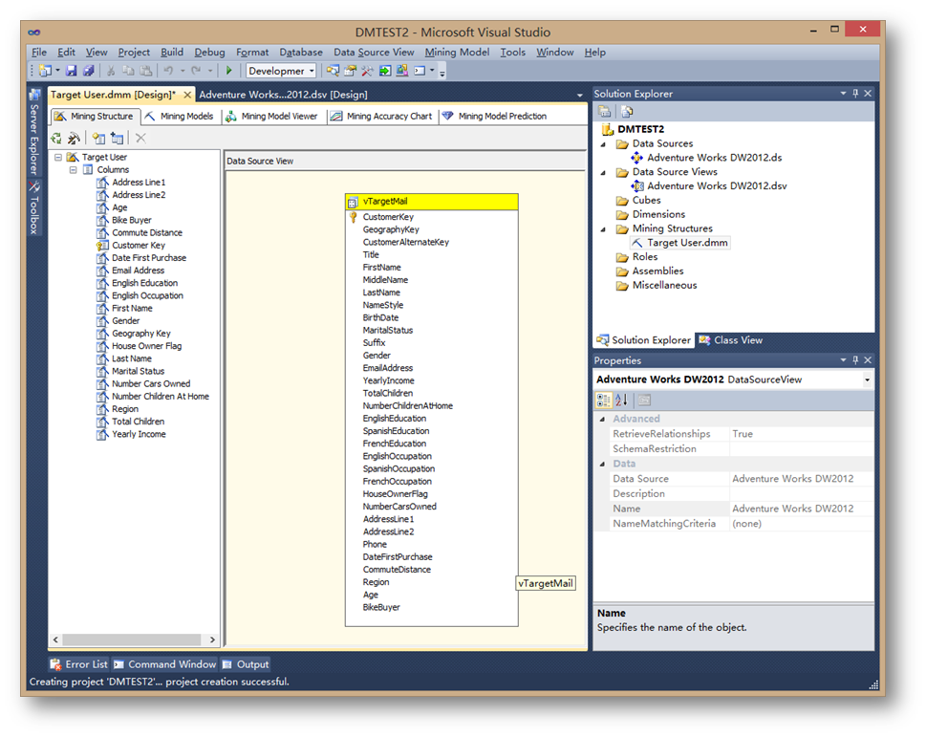926x737 pixels.
Task: Click the Add nested table column icon
Action: (x=117, y=139)
